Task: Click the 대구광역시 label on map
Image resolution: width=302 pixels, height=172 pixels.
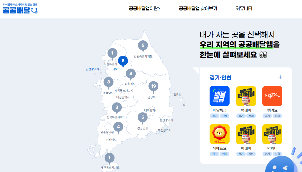Action: 151,110
